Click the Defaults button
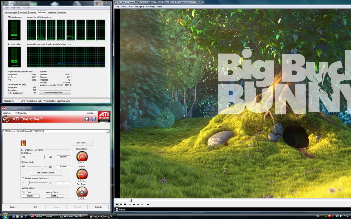Screen dimensions: 351x219 click(x=99, y=207)
